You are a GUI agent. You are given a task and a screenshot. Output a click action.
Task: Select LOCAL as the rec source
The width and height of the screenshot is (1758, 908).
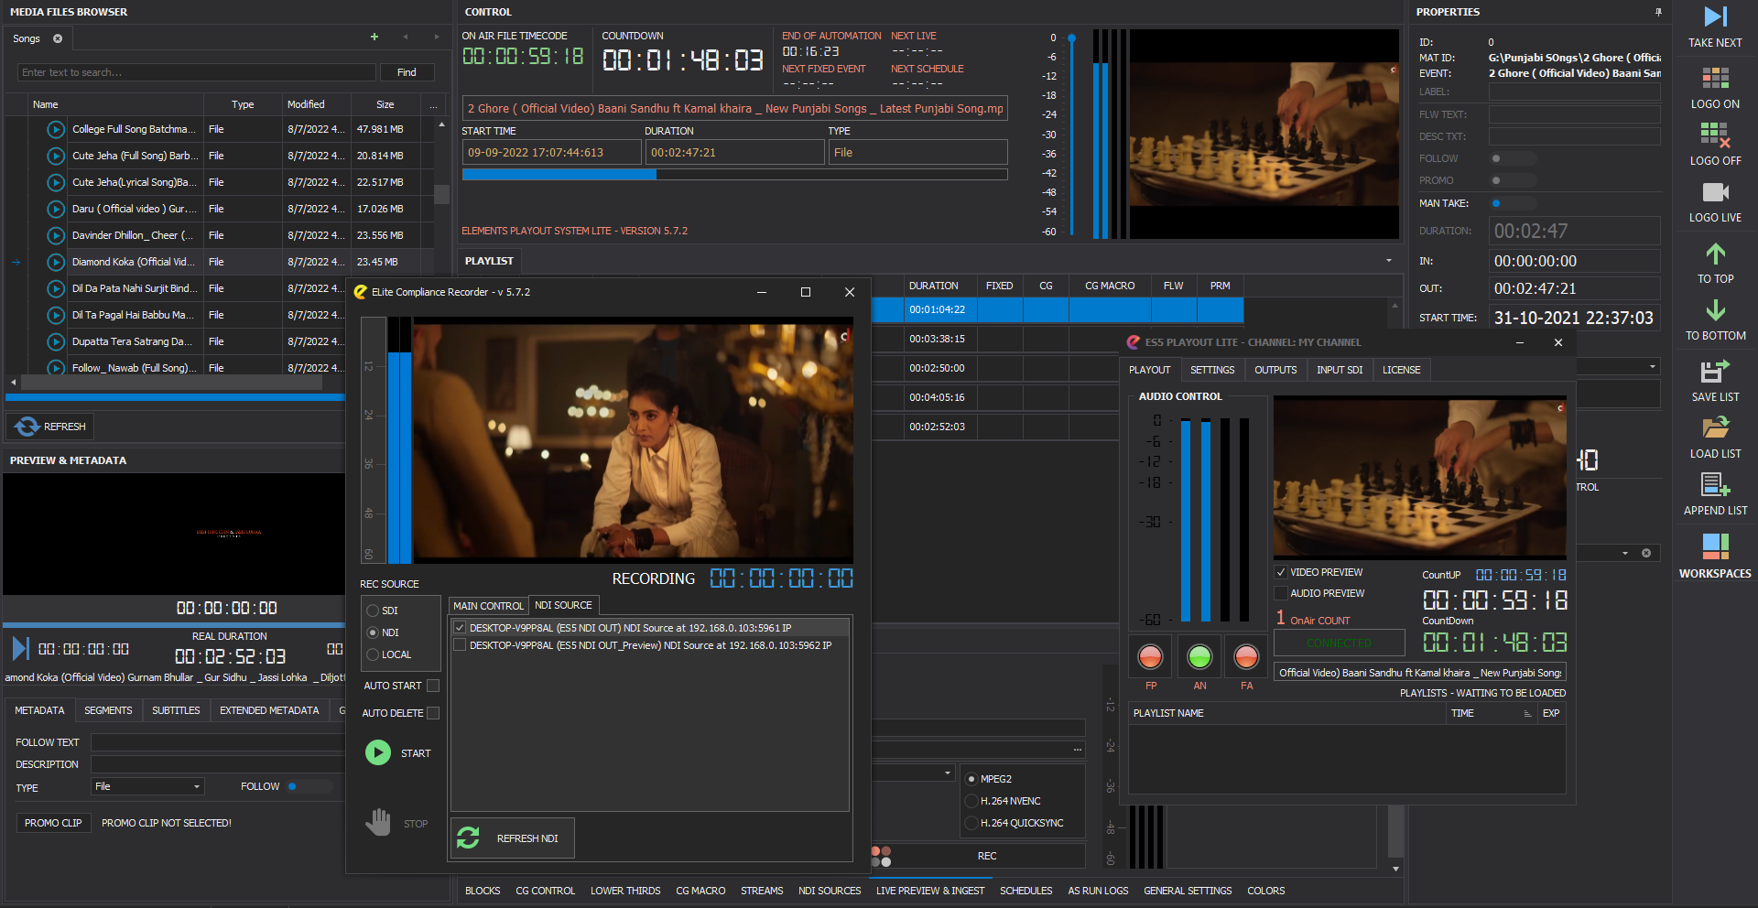[373, 654]
